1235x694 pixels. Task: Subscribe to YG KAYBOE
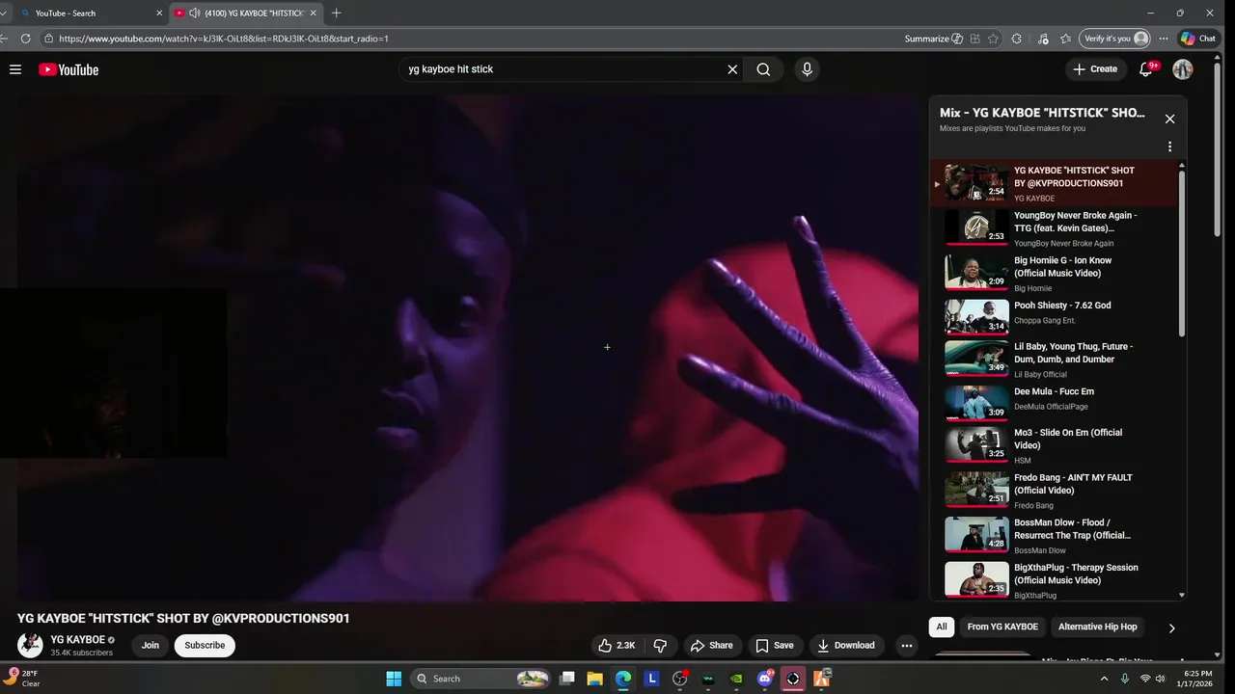(205, 646)
